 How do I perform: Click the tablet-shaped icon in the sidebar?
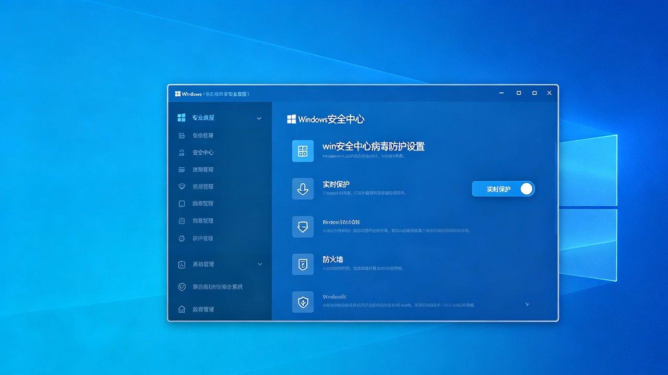[182, 204]
